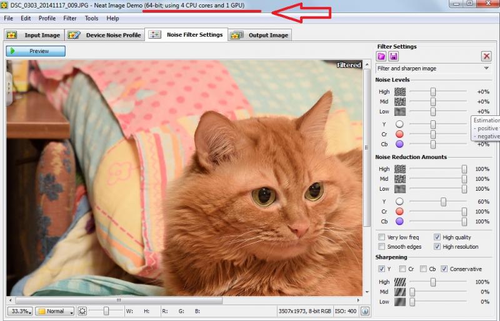Click the preview scrollbar down arrow
The height and width of the screenshot is (321, 500).
click(367, 292)
